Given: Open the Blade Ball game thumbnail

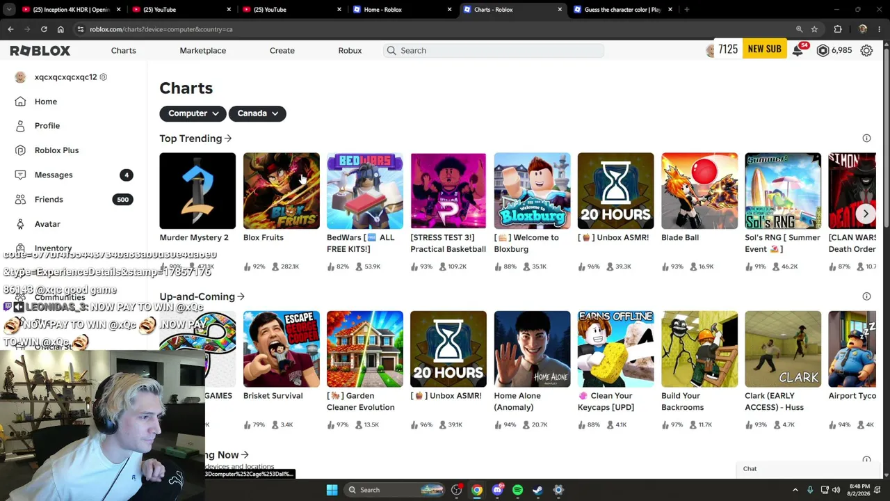Looking at the screenshot, I should [x=699, y=191].
